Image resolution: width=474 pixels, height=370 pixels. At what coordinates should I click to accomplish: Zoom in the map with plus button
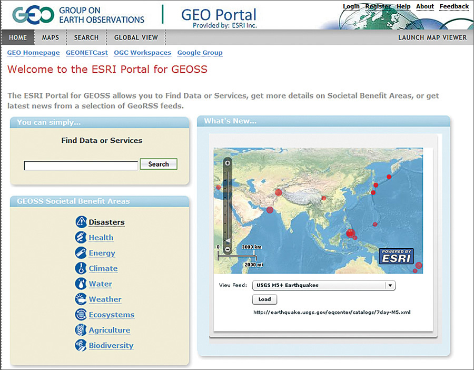click(228, 163)
